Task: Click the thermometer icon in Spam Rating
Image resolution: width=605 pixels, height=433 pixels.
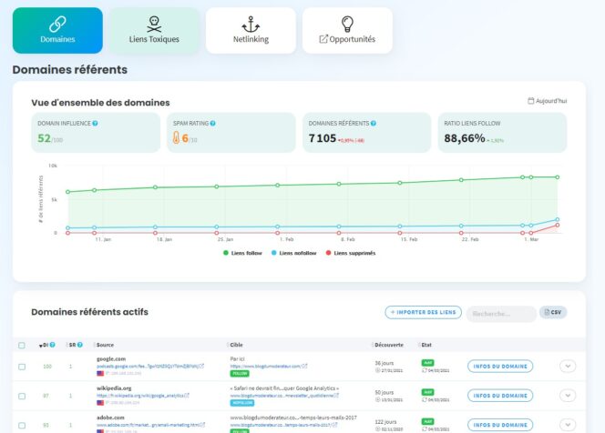Action: pos(176,137)
